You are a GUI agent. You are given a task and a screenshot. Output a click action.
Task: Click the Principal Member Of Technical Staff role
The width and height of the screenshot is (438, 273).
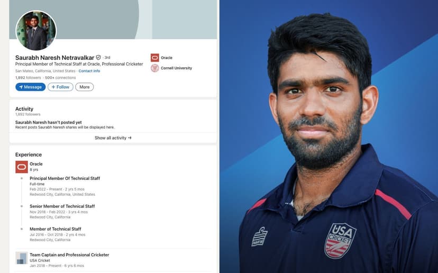tap(65, 178)
